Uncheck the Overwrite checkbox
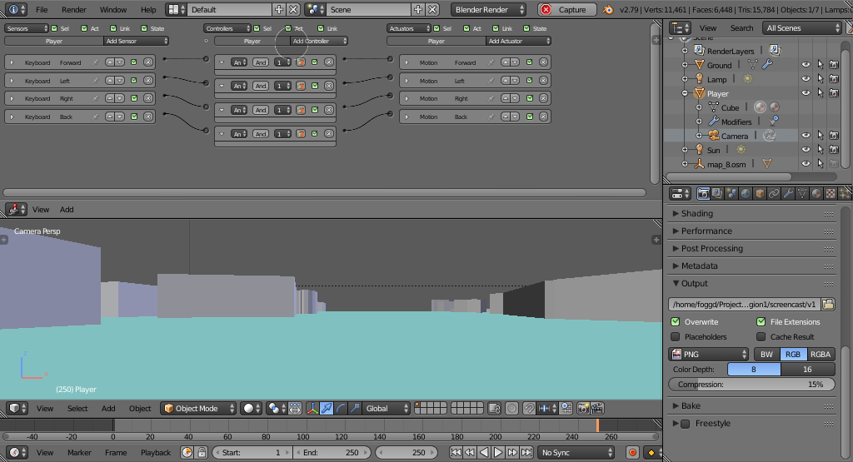Viewport: 853px width, 462px height. click(x=676, y=322)
